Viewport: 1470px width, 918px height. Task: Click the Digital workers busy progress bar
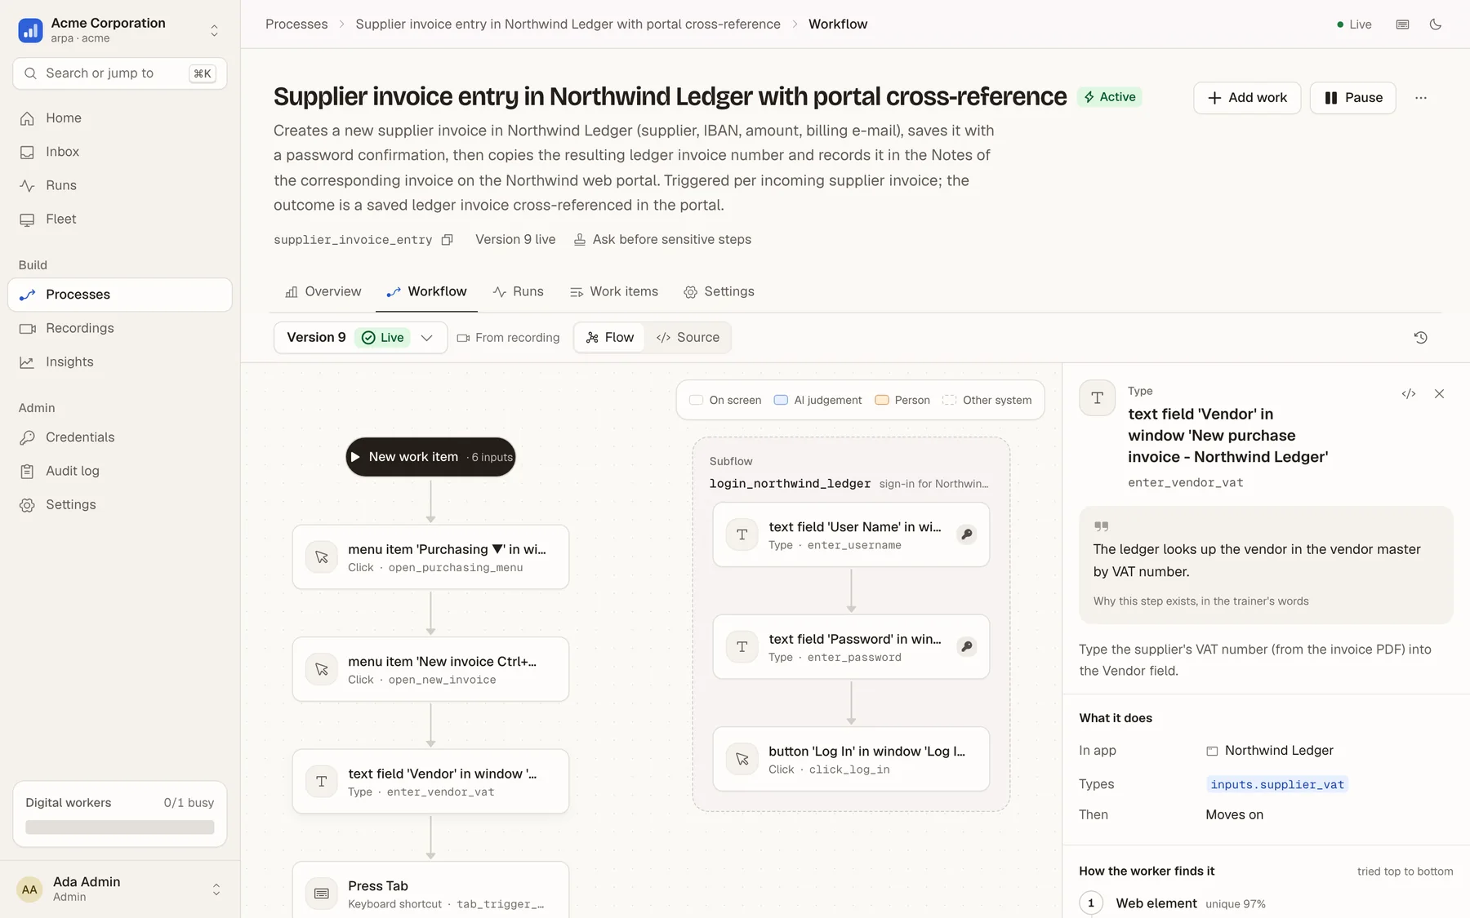pyautogui.click(x=120, y=827)
